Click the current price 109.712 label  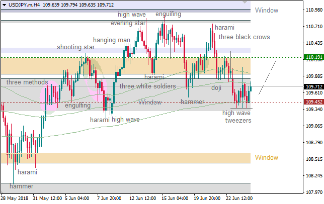(x=313, y=86)
